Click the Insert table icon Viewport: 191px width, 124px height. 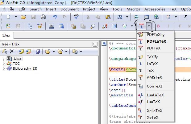pyautogui.click(x=147, y=17)
